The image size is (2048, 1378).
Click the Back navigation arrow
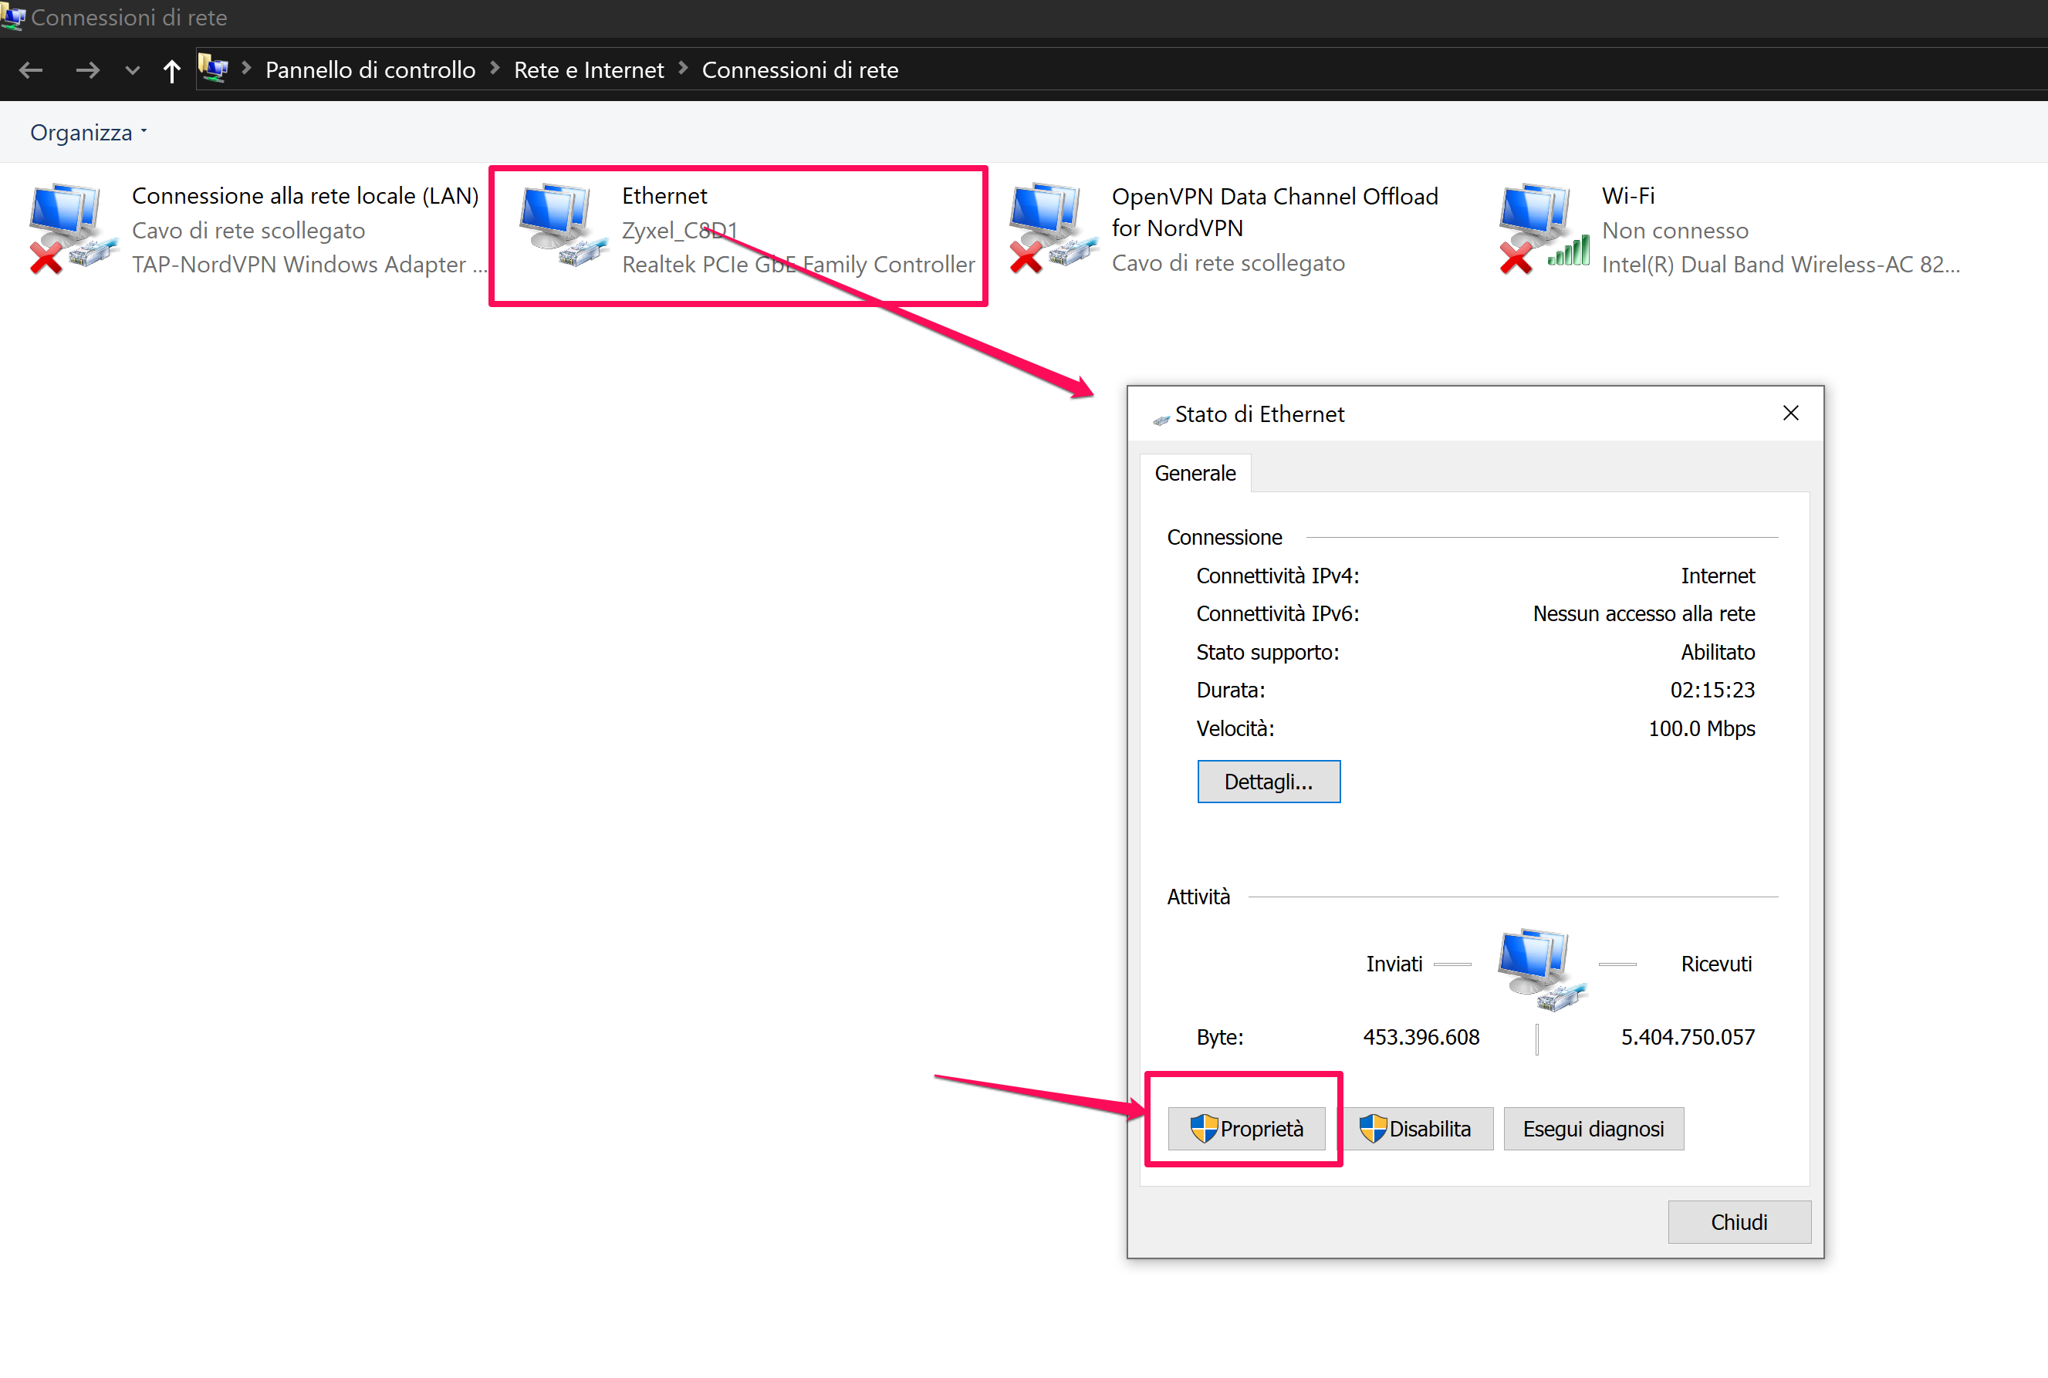31,70
